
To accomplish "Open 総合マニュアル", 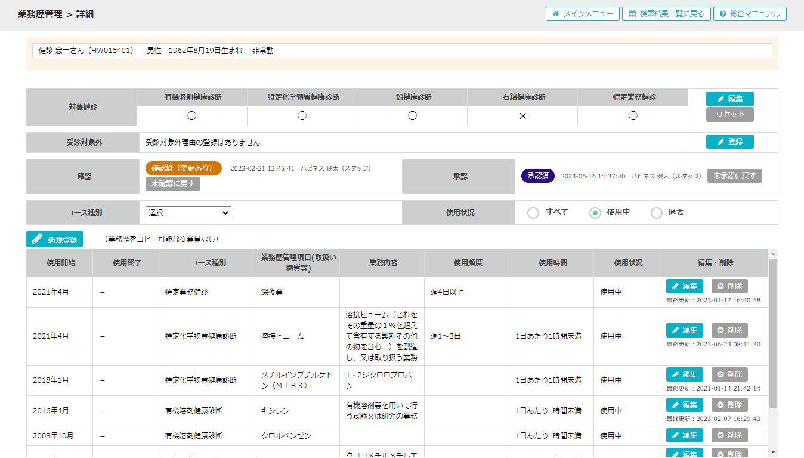I will tap(750, 14).
